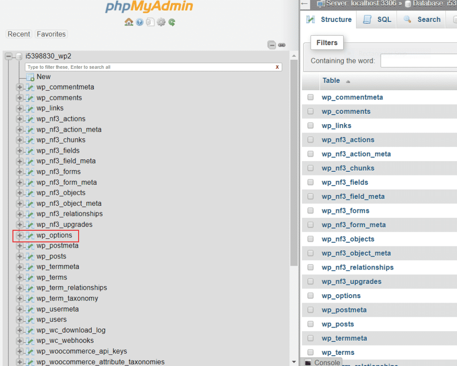This screenshot has width=457, height=366.
Task: Click database icon in breadcrumb
Action: tap(408, 4)
